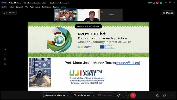Open the more options ellipsis button
This screenshot has height=100, width=177.
pyautogui.click(x=126, y=95)
